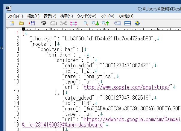The height and width of the screenshot is (131, 181).
Task: Click the greyed copy icon in the toolbar
Action: pos(54,23)
